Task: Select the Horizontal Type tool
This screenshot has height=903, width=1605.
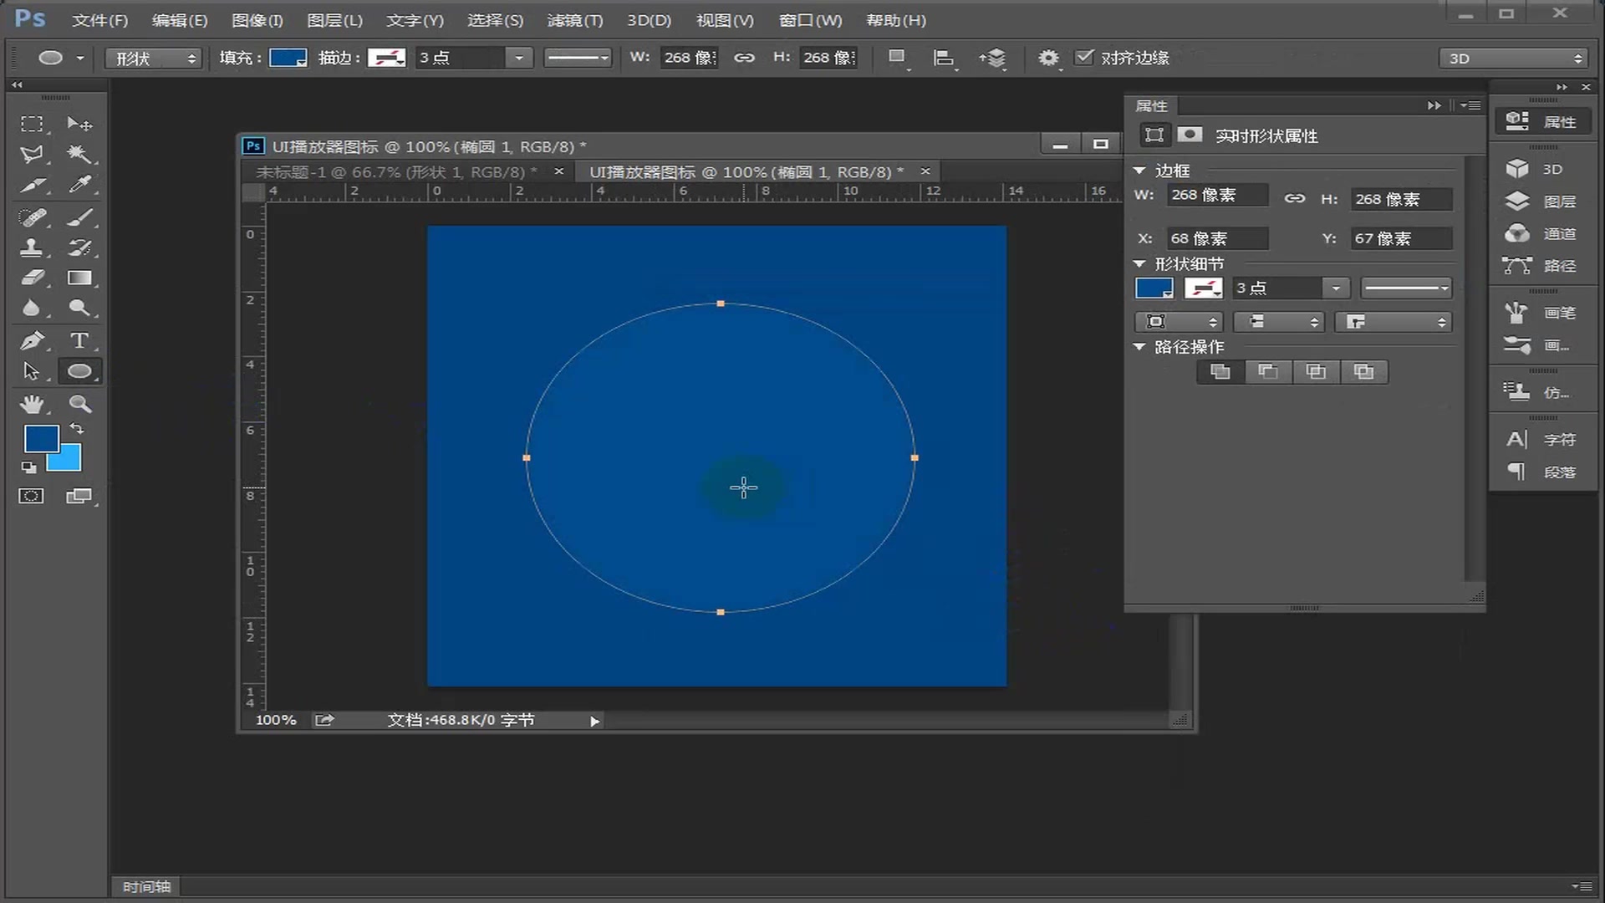Action: [x=79, y=340]
